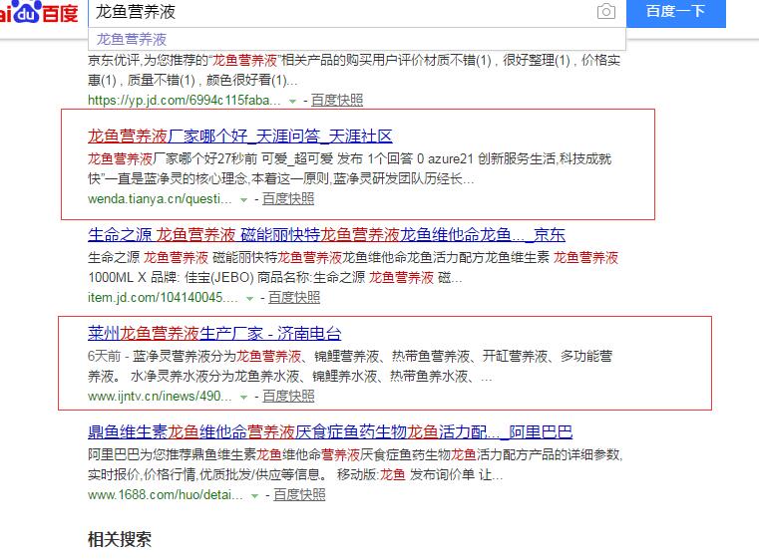
Task: Open 百度快照 for the www.1688.com result
Action: click(299, 493)
